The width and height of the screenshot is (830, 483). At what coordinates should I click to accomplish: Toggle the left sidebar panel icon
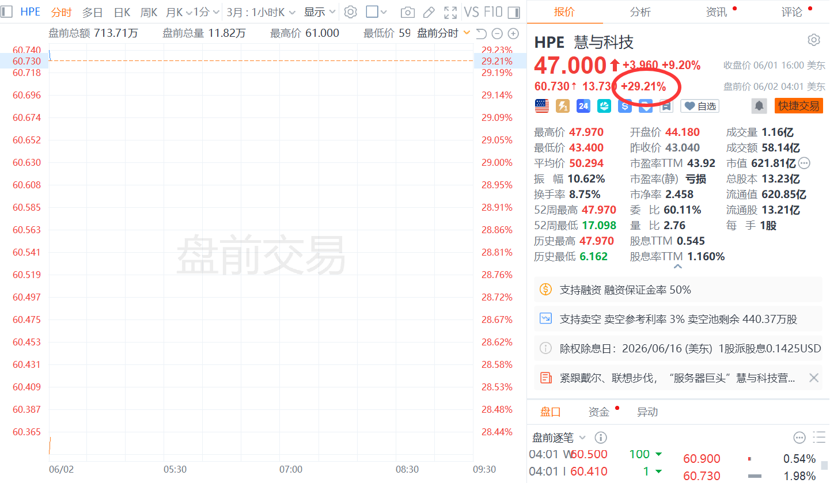tap(6, 12)
